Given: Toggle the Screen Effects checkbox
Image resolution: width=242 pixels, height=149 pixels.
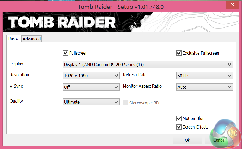Looking at the screenshot, I should pyautogui.click(x=179, y=127).
